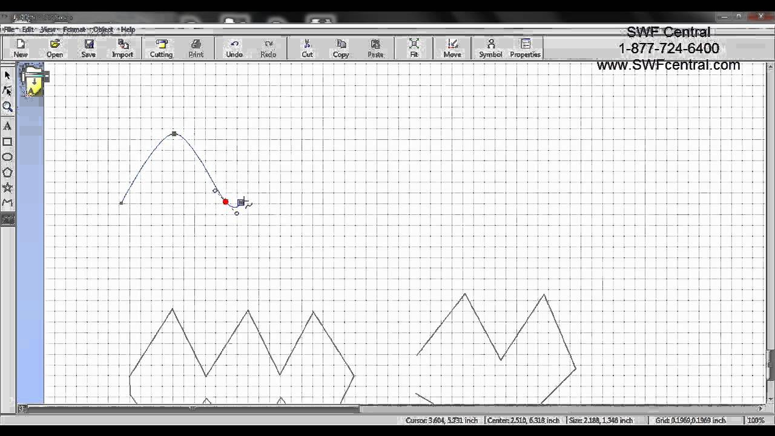Click the Center coordinates in the status bar
The image size is (775, 436).
tap(523, 420)
